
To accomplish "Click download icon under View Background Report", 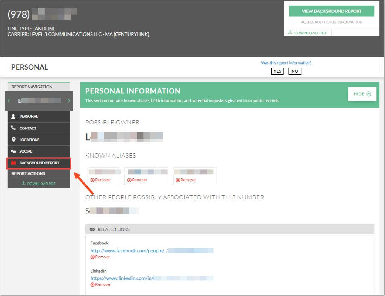I will click(x=290, y=33).
